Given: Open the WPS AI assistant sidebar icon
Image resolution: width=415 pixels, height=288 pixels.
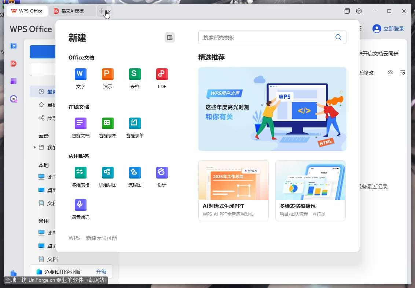Looking at the screenshot, I should point(14,99).
